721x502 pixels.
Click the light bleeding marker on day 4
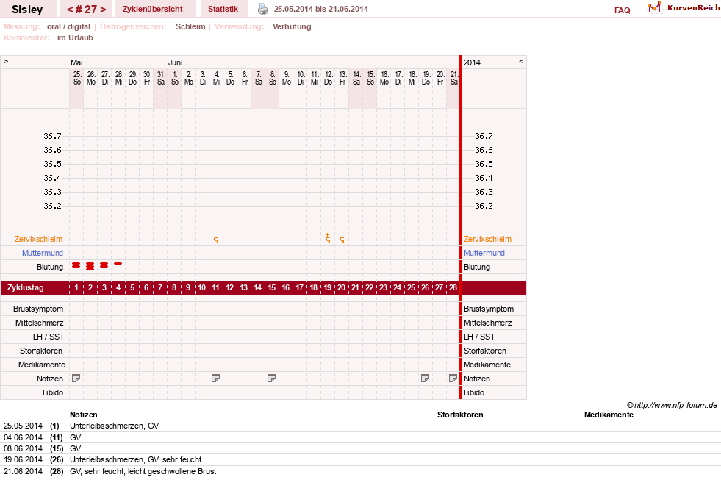[118, 263]
